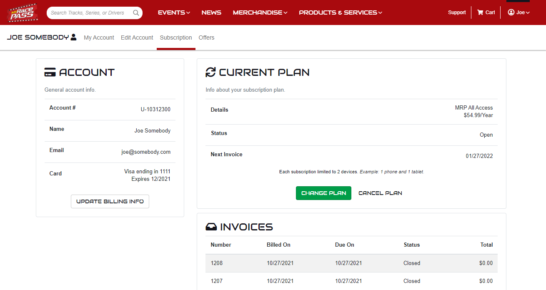This screenshot has width=546, height=290.
Task: Click the green Change Plan button
Action: coord(323,193)
